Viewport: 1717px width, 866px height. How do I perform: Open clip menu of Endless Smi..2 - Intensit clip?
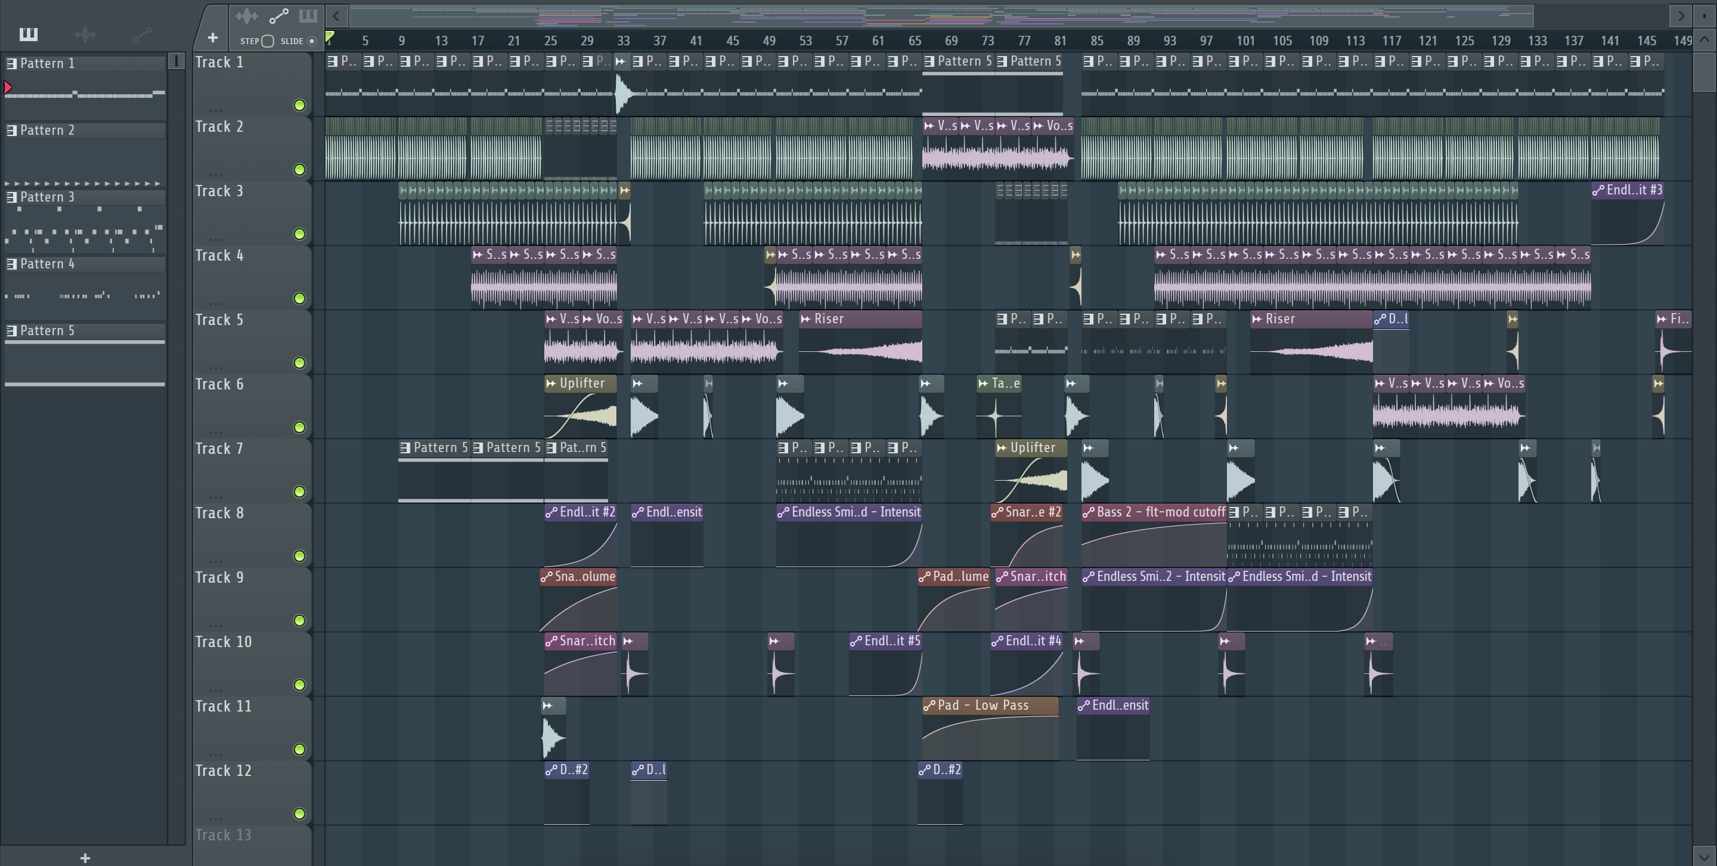(x=1089, y=577)
